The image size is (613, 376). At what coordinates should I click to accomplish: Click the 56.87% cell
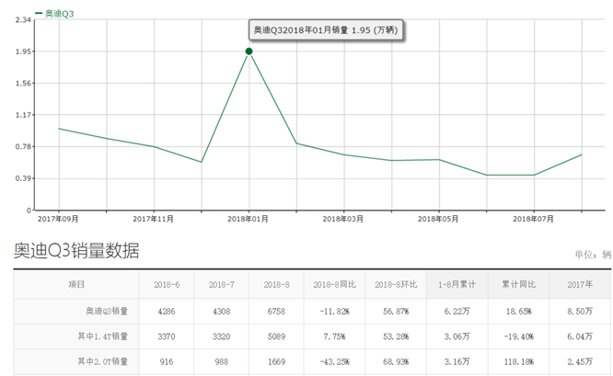[396, 312]
